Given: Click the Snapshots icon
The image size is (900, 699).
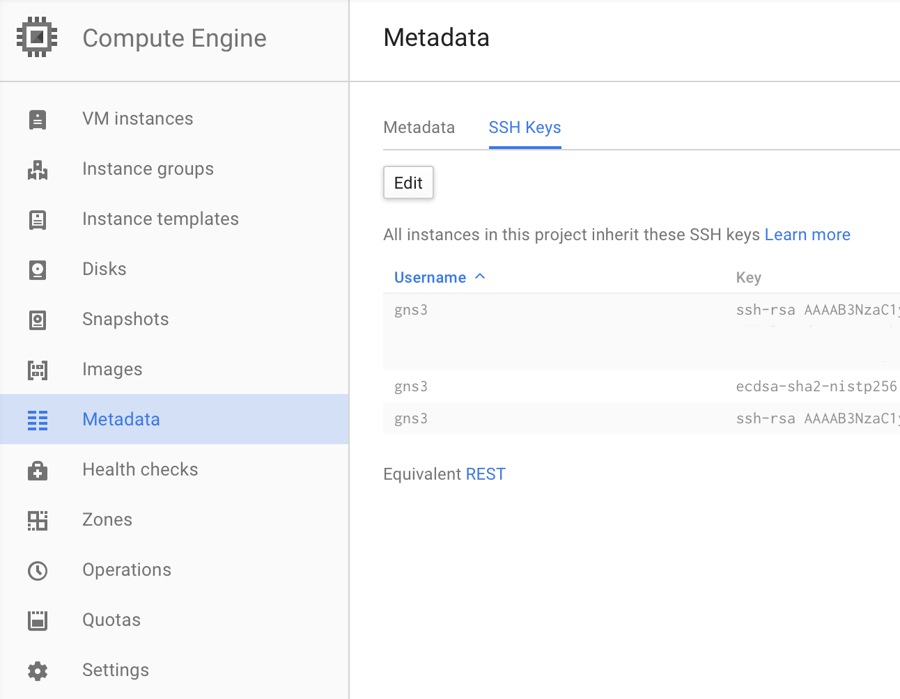Looking at the screenshot, I should coord(38,320).
